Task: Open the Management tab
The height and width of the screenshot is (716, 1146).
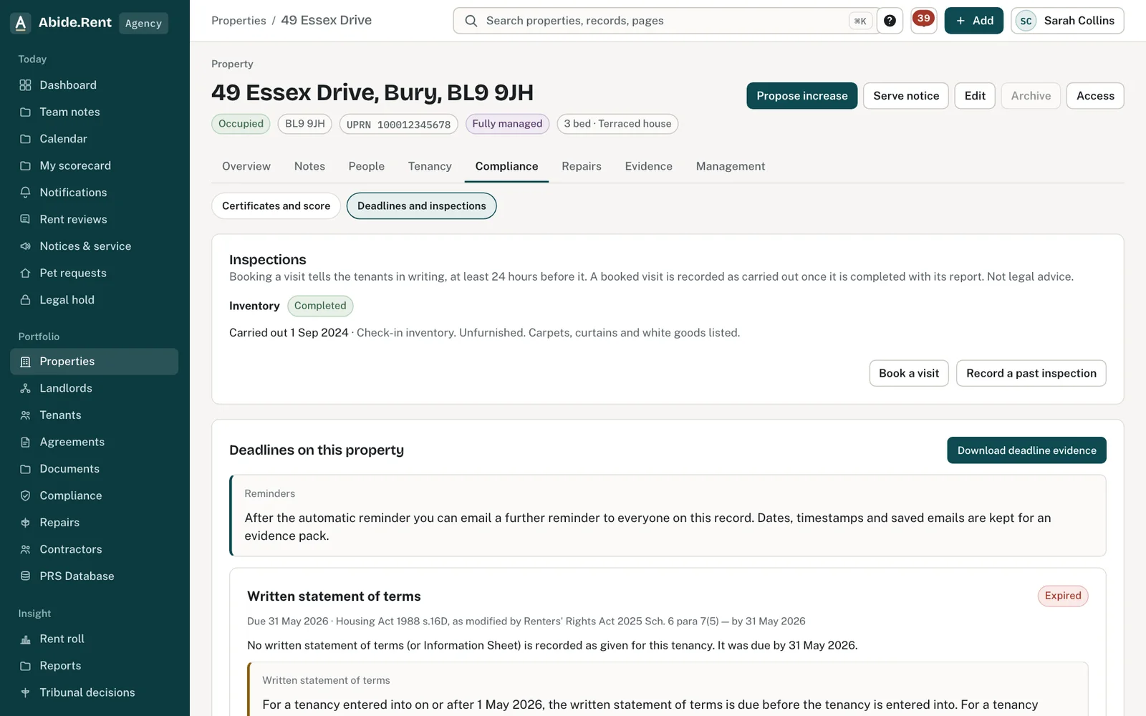Action: [x=731, y=166]
